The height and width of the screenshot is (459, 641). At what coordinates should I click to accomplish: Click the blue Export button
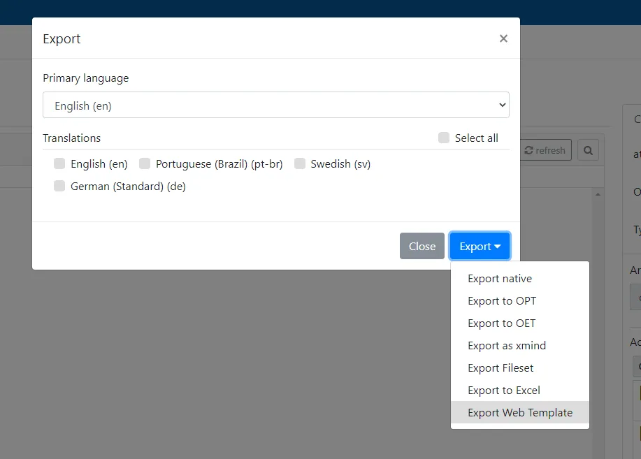[x=475, y=246]
